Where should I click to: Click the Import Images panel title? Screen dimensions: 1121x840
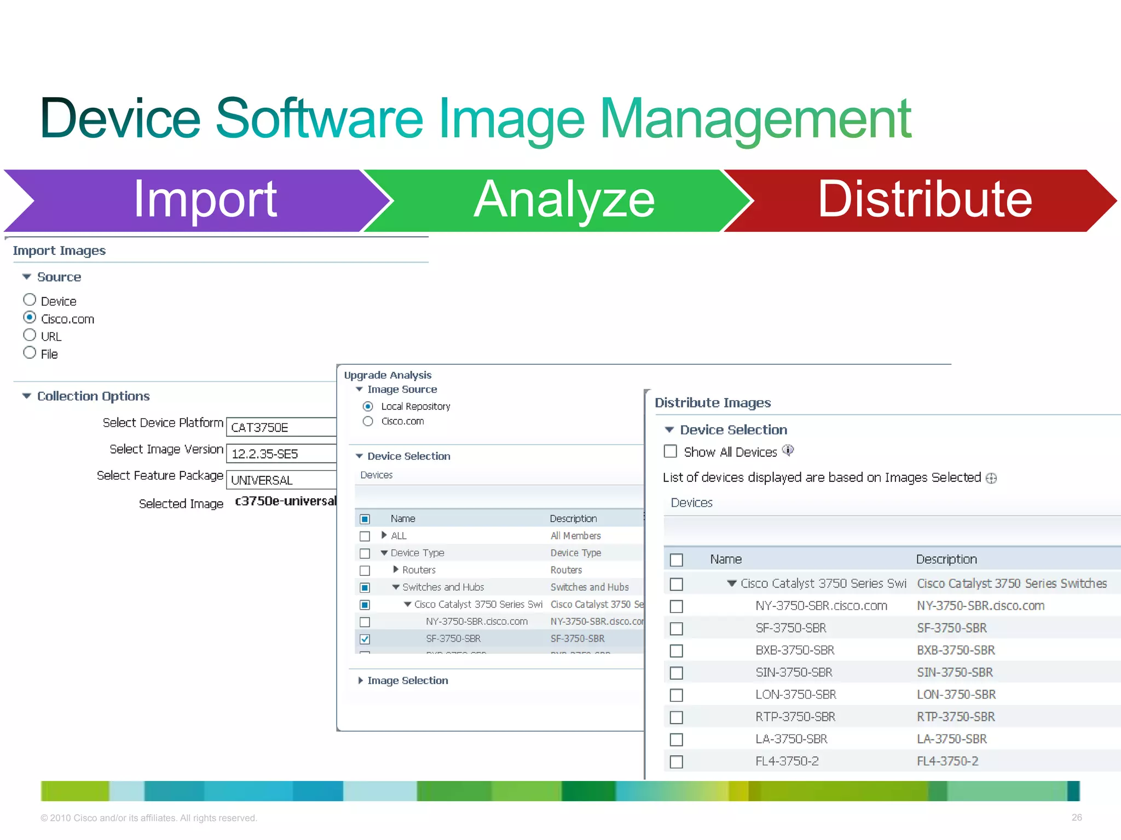click(59, 250)
